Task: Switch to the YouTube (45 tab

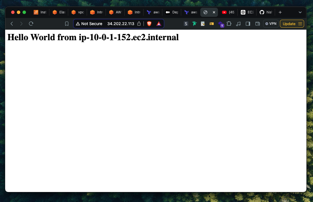Action: coord(229,12)
